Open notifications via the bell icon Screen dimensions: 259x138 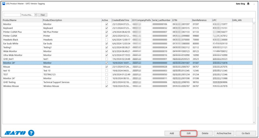[x=248, y=4]
